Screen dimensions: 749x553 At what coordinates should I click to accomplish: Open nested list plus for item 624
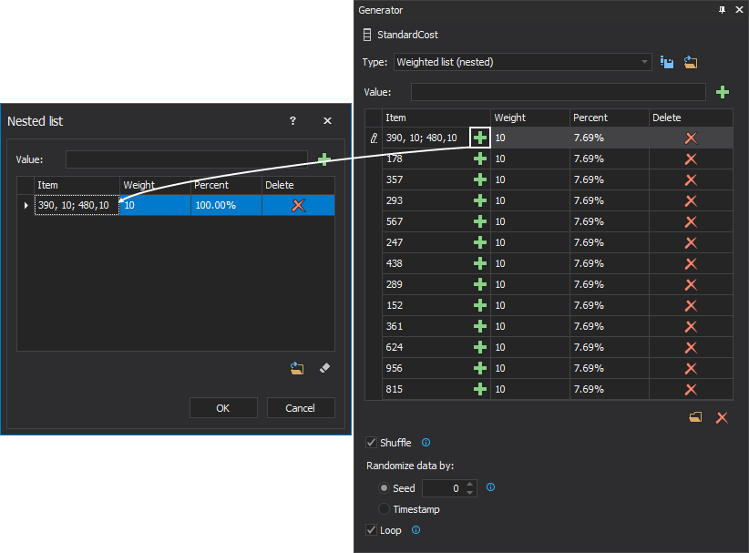pyautogui.click(x=479, y=347)
